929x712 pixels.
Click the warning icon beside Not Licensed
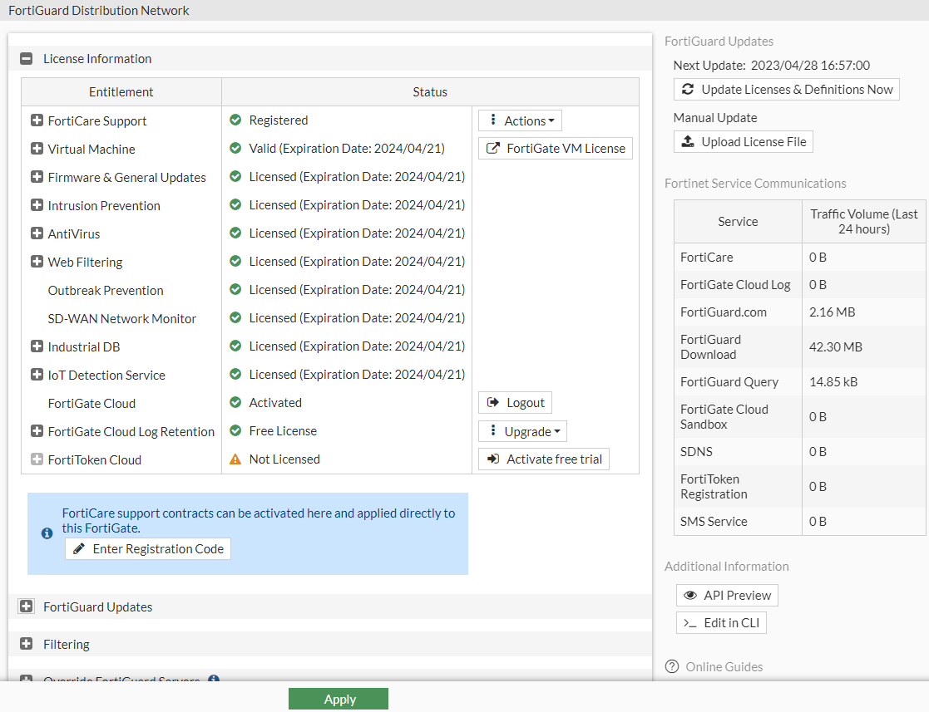click(x=235, y=459)
